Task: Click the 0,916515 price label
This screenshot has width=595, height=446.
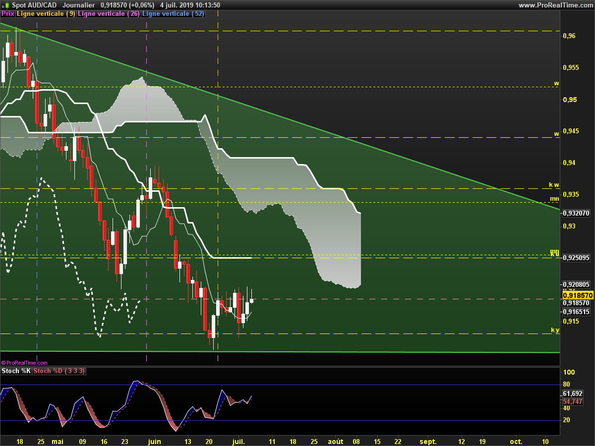Action: click(x=577, y=312)
